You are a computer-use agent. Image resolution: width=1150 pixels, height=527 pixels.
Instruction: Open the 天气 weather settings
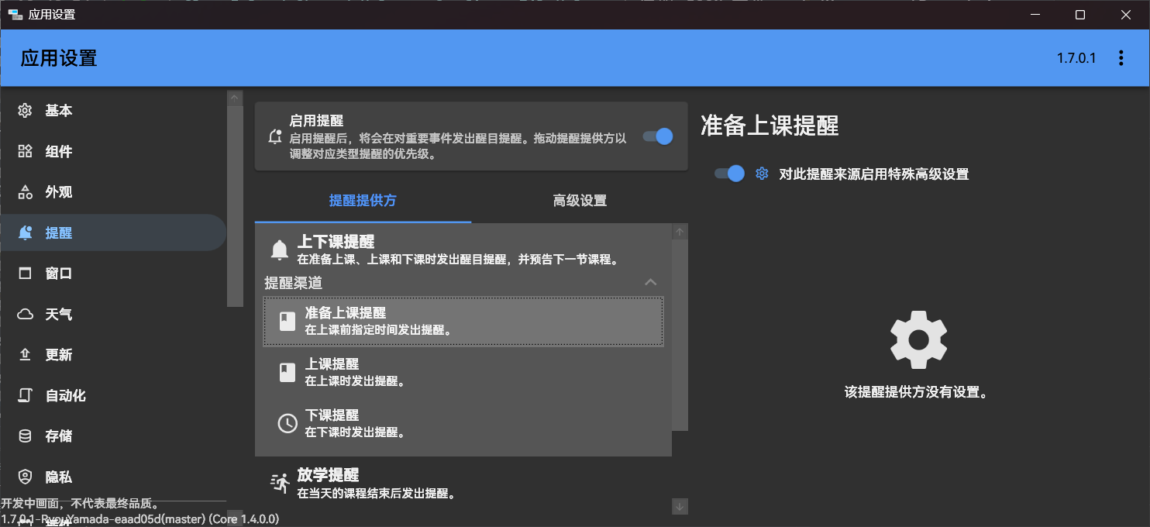pos(57,314)
